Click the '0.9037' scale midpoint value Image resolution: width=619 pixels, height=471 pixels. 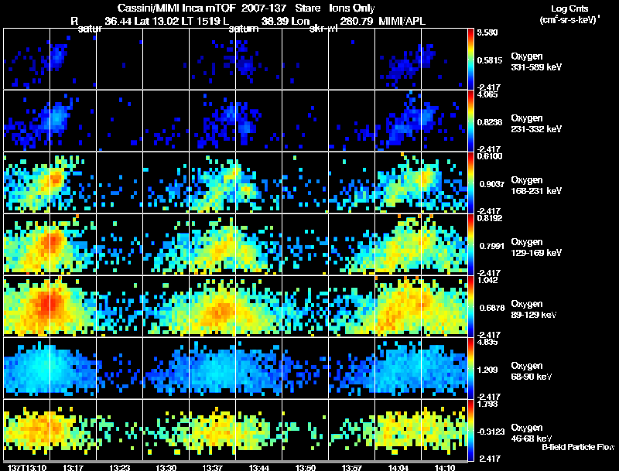click(x=492, y=184)
